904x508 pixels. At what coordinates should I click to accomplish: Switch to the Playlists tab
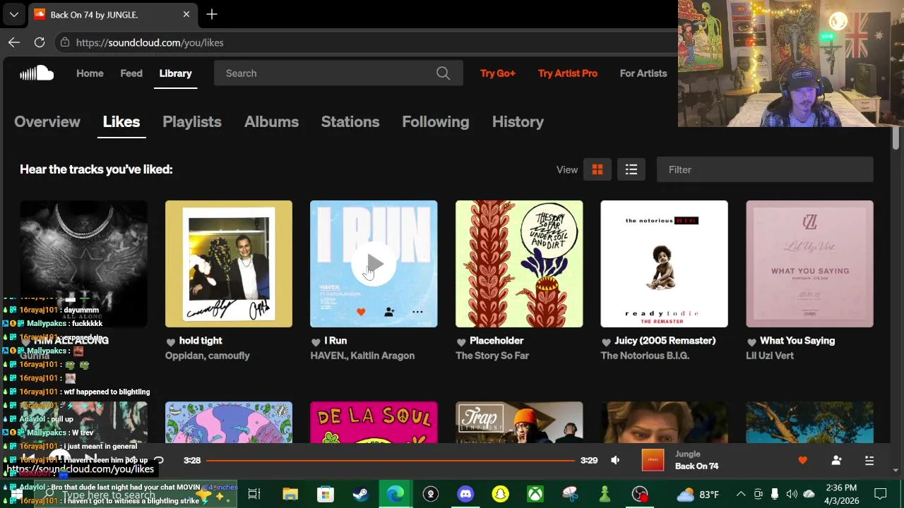[192, 121]
